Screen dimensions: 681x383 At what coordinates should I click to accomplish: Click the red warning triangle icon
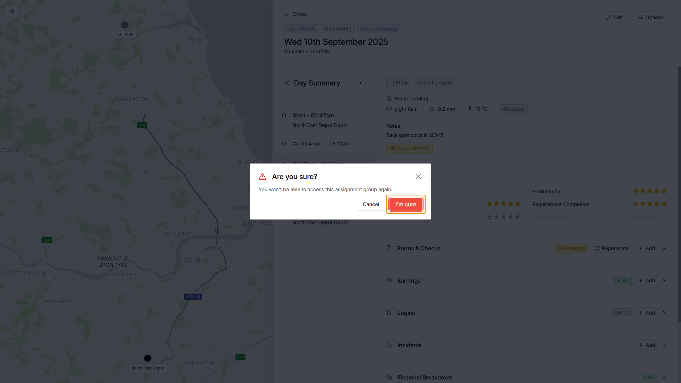pos(262,177)
